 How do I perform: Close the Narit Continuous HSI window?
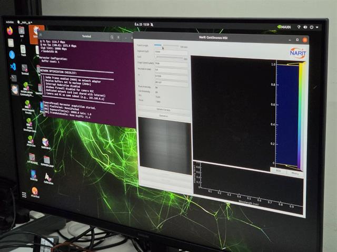coord(305,40)
